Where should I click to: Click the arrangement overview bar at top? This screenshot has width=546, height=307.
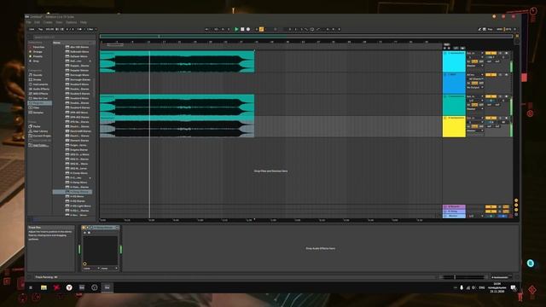click(306, 36)
